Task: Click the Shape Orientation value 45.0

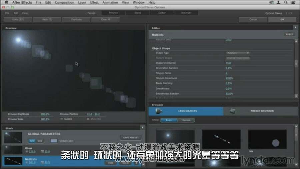Action: 228,63
